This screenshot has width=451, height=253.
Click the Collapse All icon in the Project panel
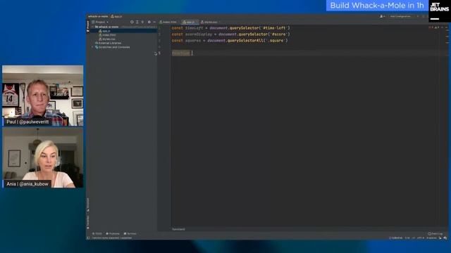pyautogui.click(x=142, y=22)
